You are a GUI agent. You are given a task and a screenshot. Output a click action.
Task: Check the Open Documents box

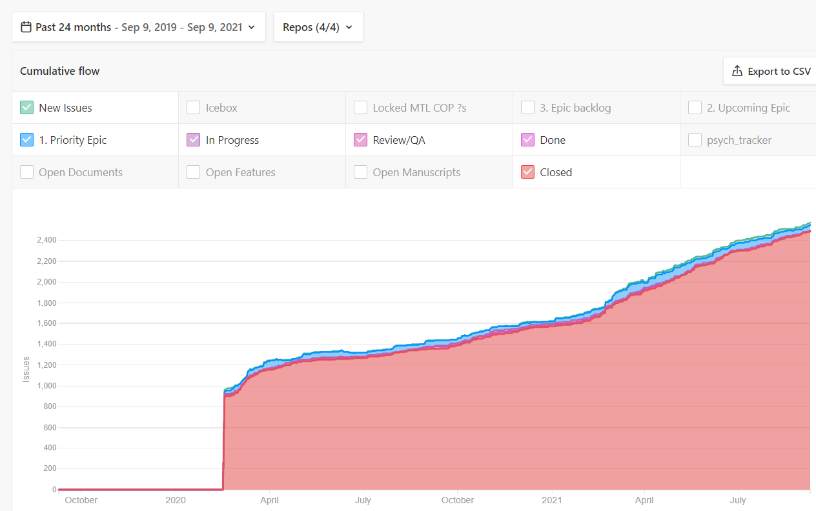pos(26,172)
